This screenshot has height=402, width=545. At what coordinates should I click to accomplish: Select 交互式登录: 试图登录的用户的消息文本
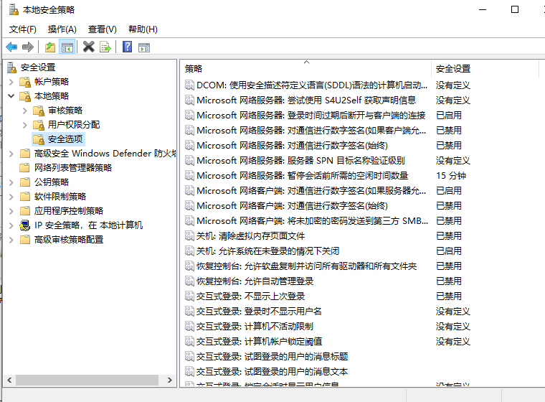[x=272, y=372]
